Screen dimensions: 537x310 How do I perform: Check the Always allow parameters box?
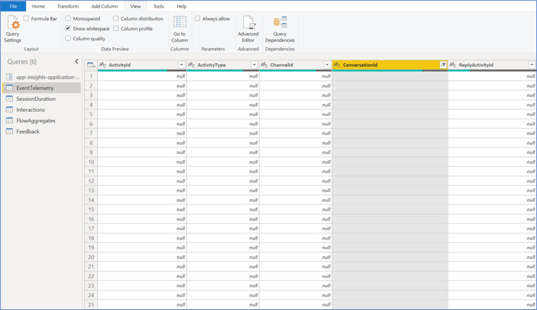tap(197, 19)
